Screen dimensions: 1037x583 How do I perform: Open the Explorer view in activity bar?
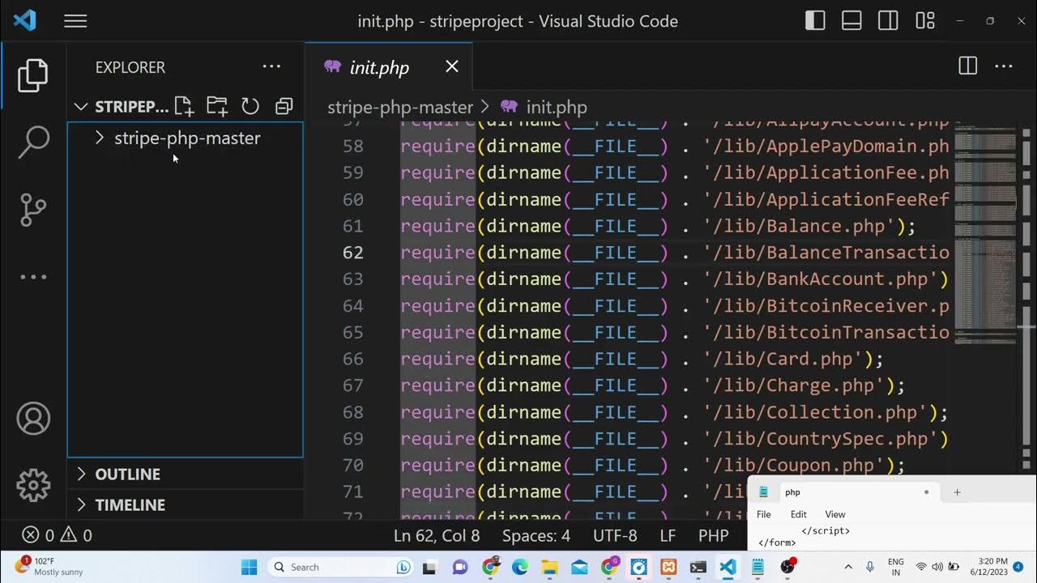[33, 75]
